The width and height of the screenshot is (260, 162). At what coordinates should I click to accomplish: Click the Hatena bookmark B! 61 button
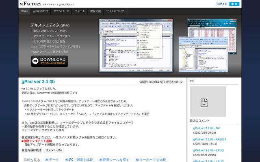tap(234, 4)
